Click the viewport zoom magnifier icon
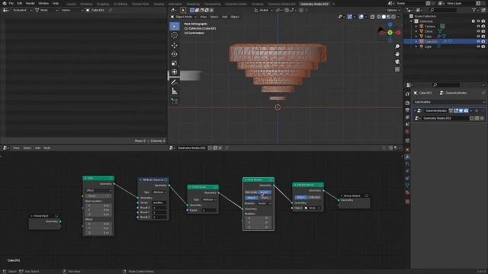The image size is (488, 274). click(397, 46)
